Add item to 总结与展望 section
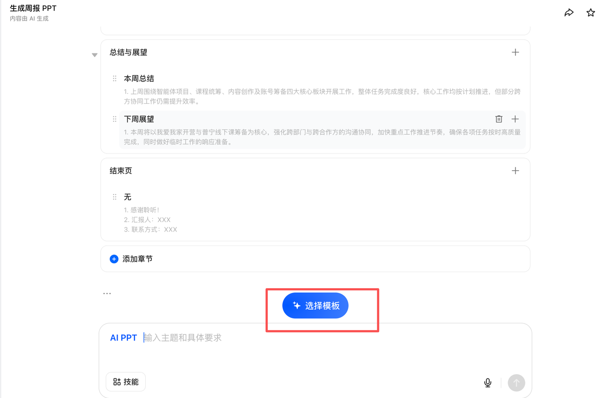Image resolution: width=600 pixels, height=398 pixels. [x=515, y=52]
